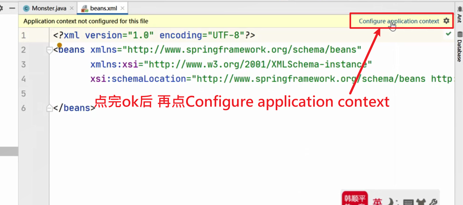Click the IME punctuation mode icon

click(397, 202)
